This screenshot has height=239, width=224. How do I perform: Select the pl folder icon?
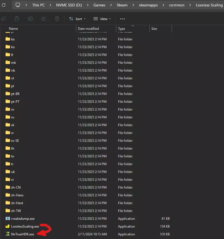(x=8, y=86)
